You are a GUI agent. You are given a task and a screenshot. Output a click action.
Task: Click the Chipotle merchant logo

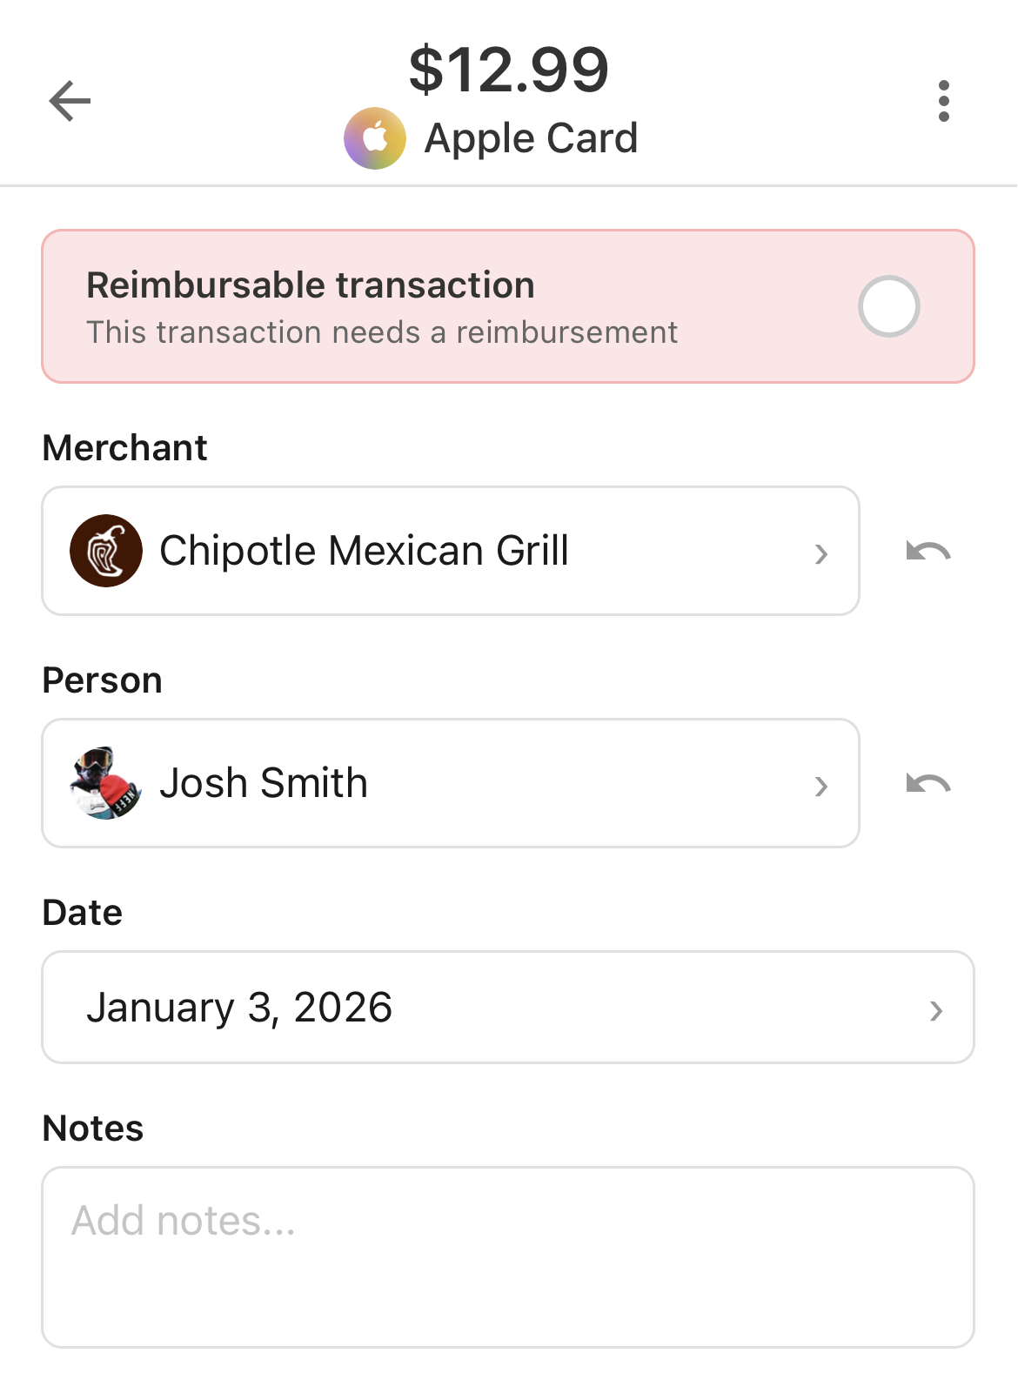click(106, 551)
